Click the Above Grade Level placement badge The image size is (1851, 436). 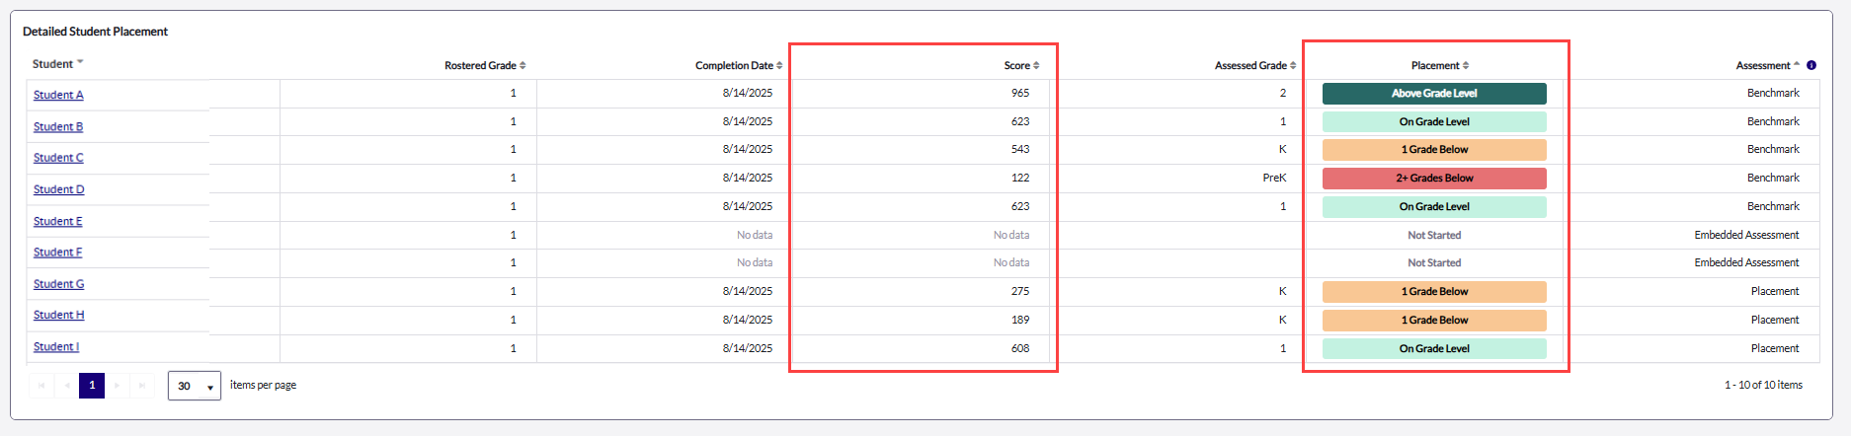[x=1434, y=94]
